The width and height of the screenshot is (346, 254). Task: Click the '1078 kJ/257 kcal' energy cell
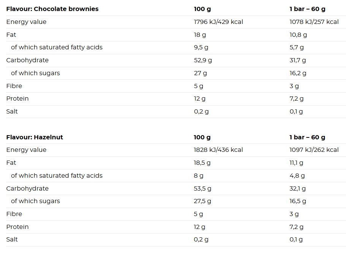(314, 22)
